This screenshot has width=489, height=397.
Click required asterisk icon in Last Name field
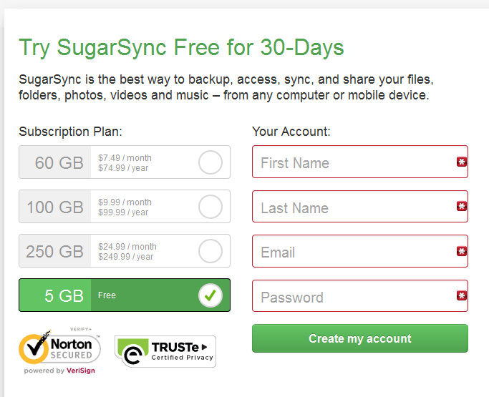(x=462, y=207)
